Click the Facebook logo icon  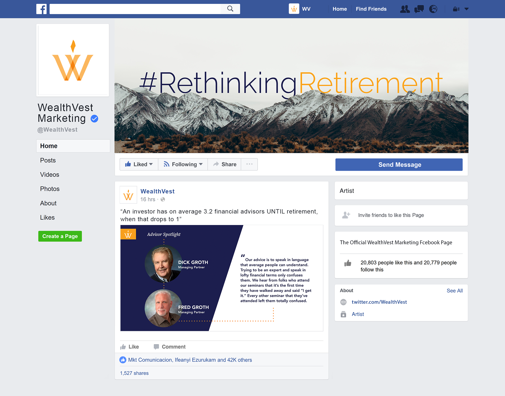(41, 9)
